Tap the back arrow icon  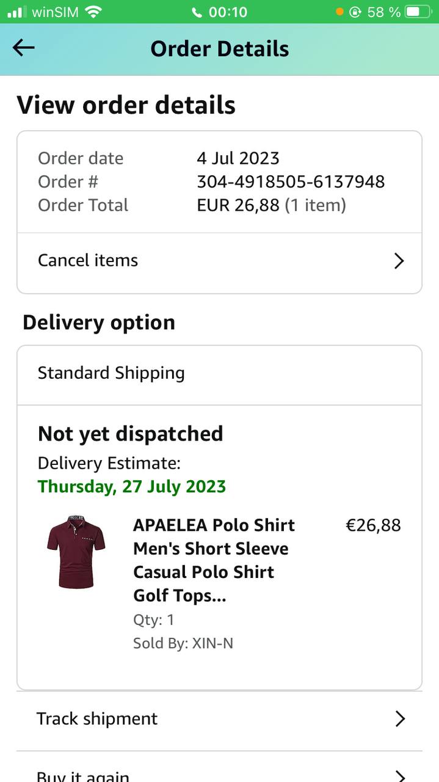pos(24,48)
